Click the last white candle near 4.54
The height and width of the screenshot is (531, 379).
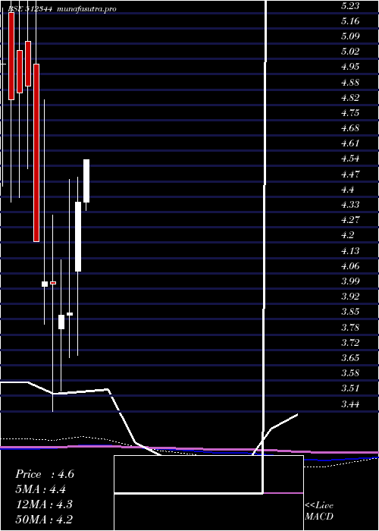pyautogui.click(x=86, y=181)
